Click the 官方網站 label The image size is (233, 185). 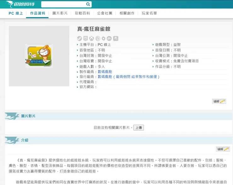88,87
